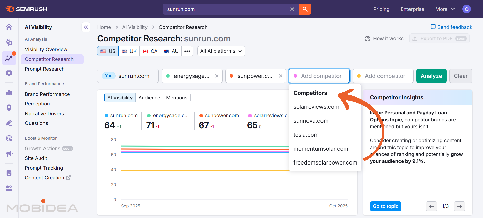The height and width of the screenshot is (218, 483).
Task: Click the orange search magnifier button
Action: point(305,9)
